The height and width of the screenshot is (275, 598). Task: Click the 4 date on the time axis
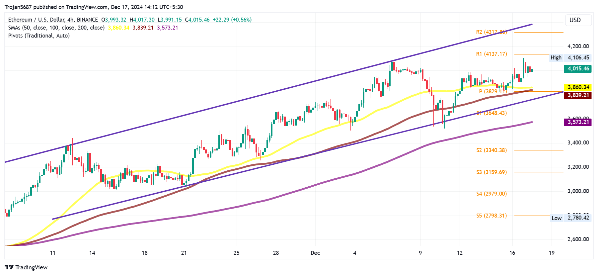click(355, 253)
